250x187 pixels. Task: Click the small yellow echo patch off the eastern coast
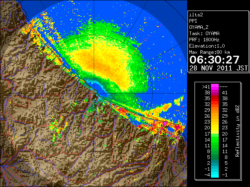[179, 101]
